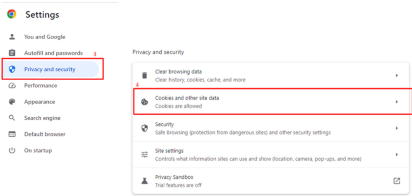The height and width of the screenshot is (196, 412).
Task: Click the Site settings sliders icon
Action: [144, 155]
